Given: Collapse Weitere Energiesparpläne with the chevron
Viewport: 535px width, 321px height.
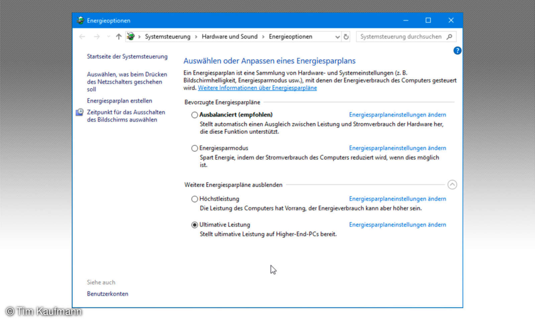Looking at the screenshot, I should (452, 184).
